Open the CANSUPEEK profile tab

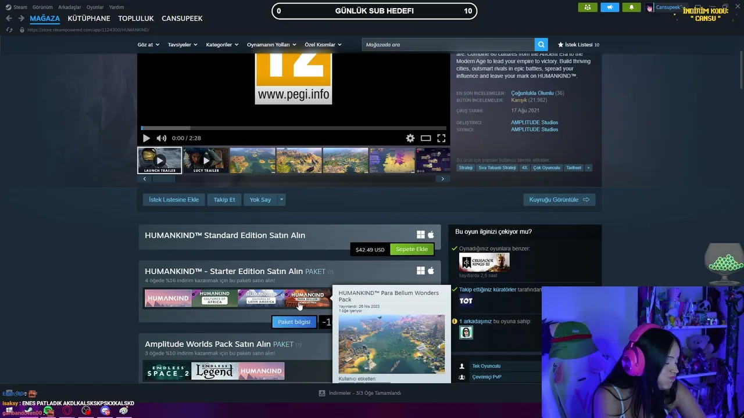[182, 19]
